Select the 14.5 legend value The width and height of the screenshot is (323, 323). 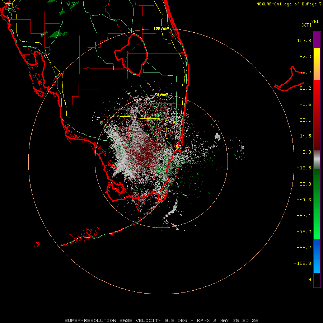pos(305,136)
